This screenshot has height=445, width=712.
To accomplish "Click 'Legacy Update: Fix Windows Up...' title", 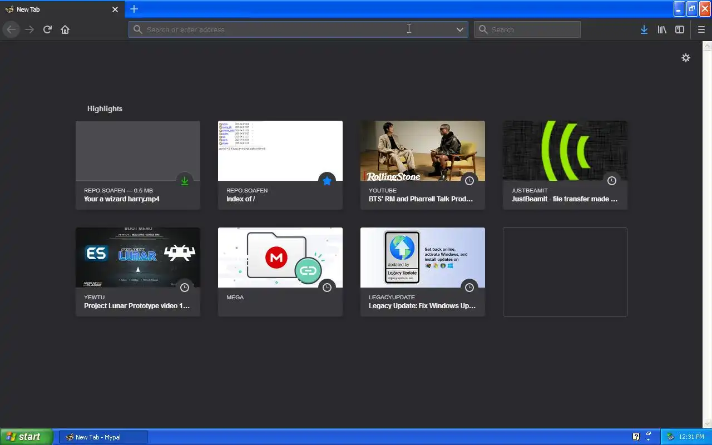I will [x=422, y=306].
